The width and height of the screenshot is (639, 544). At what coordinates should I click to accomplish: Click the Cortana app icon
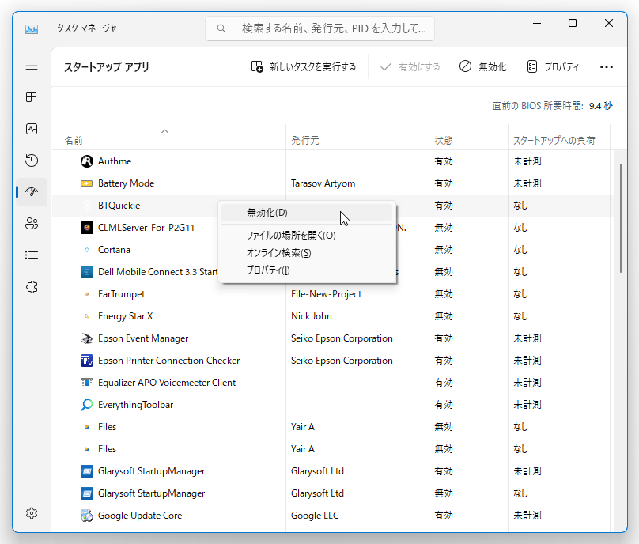pos(87,250)
